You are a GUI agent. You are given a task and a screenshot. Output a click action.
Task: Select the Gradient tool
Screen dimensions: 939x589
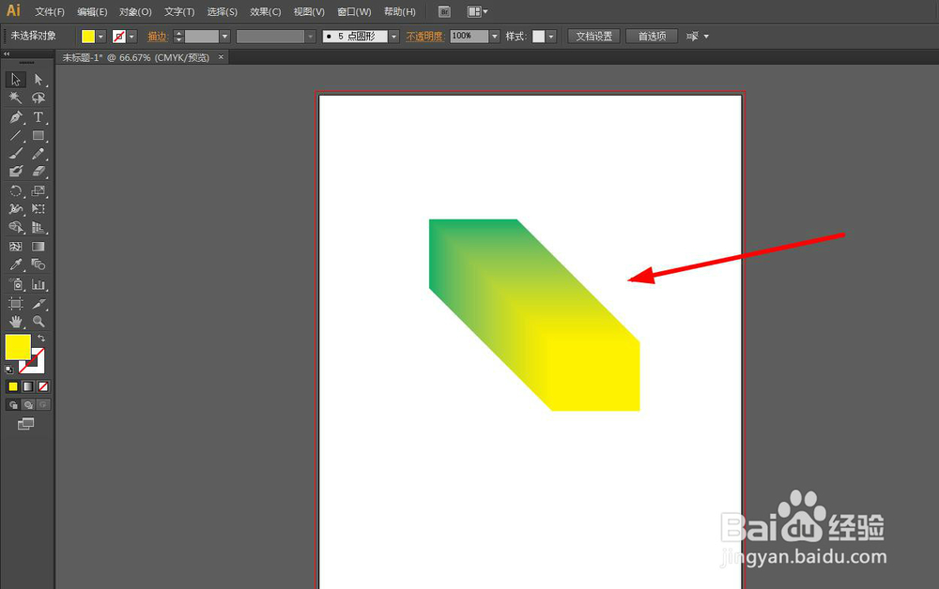[x=38, y=247]
